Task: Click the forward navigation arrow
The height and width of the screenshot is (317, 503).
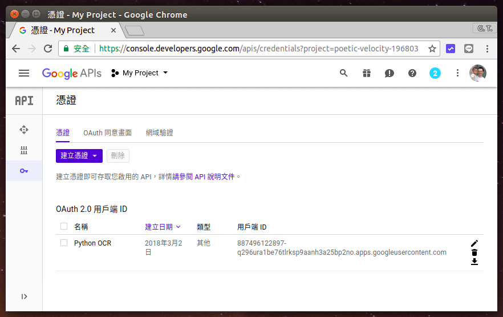Action: coord(32,49)
